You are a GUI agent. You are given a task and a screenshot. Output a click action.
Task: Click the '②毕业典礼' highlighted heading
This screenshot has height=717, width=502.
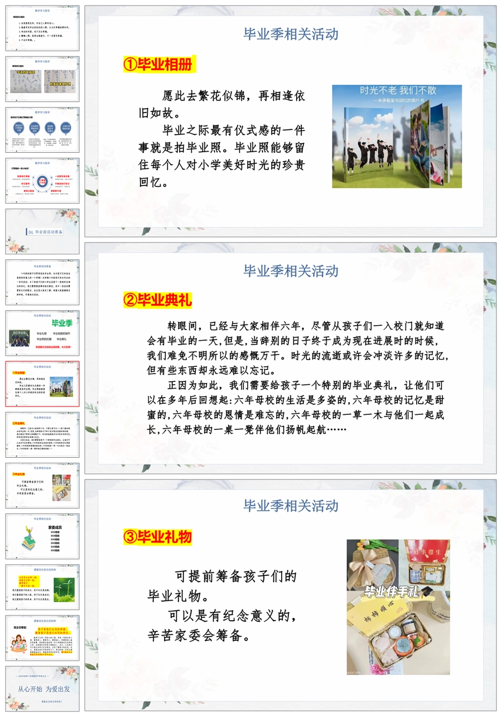click(157, 301)
